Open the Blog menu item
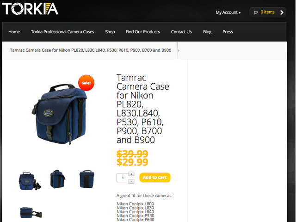Screen dimensions: 296x222 [207, 32]
